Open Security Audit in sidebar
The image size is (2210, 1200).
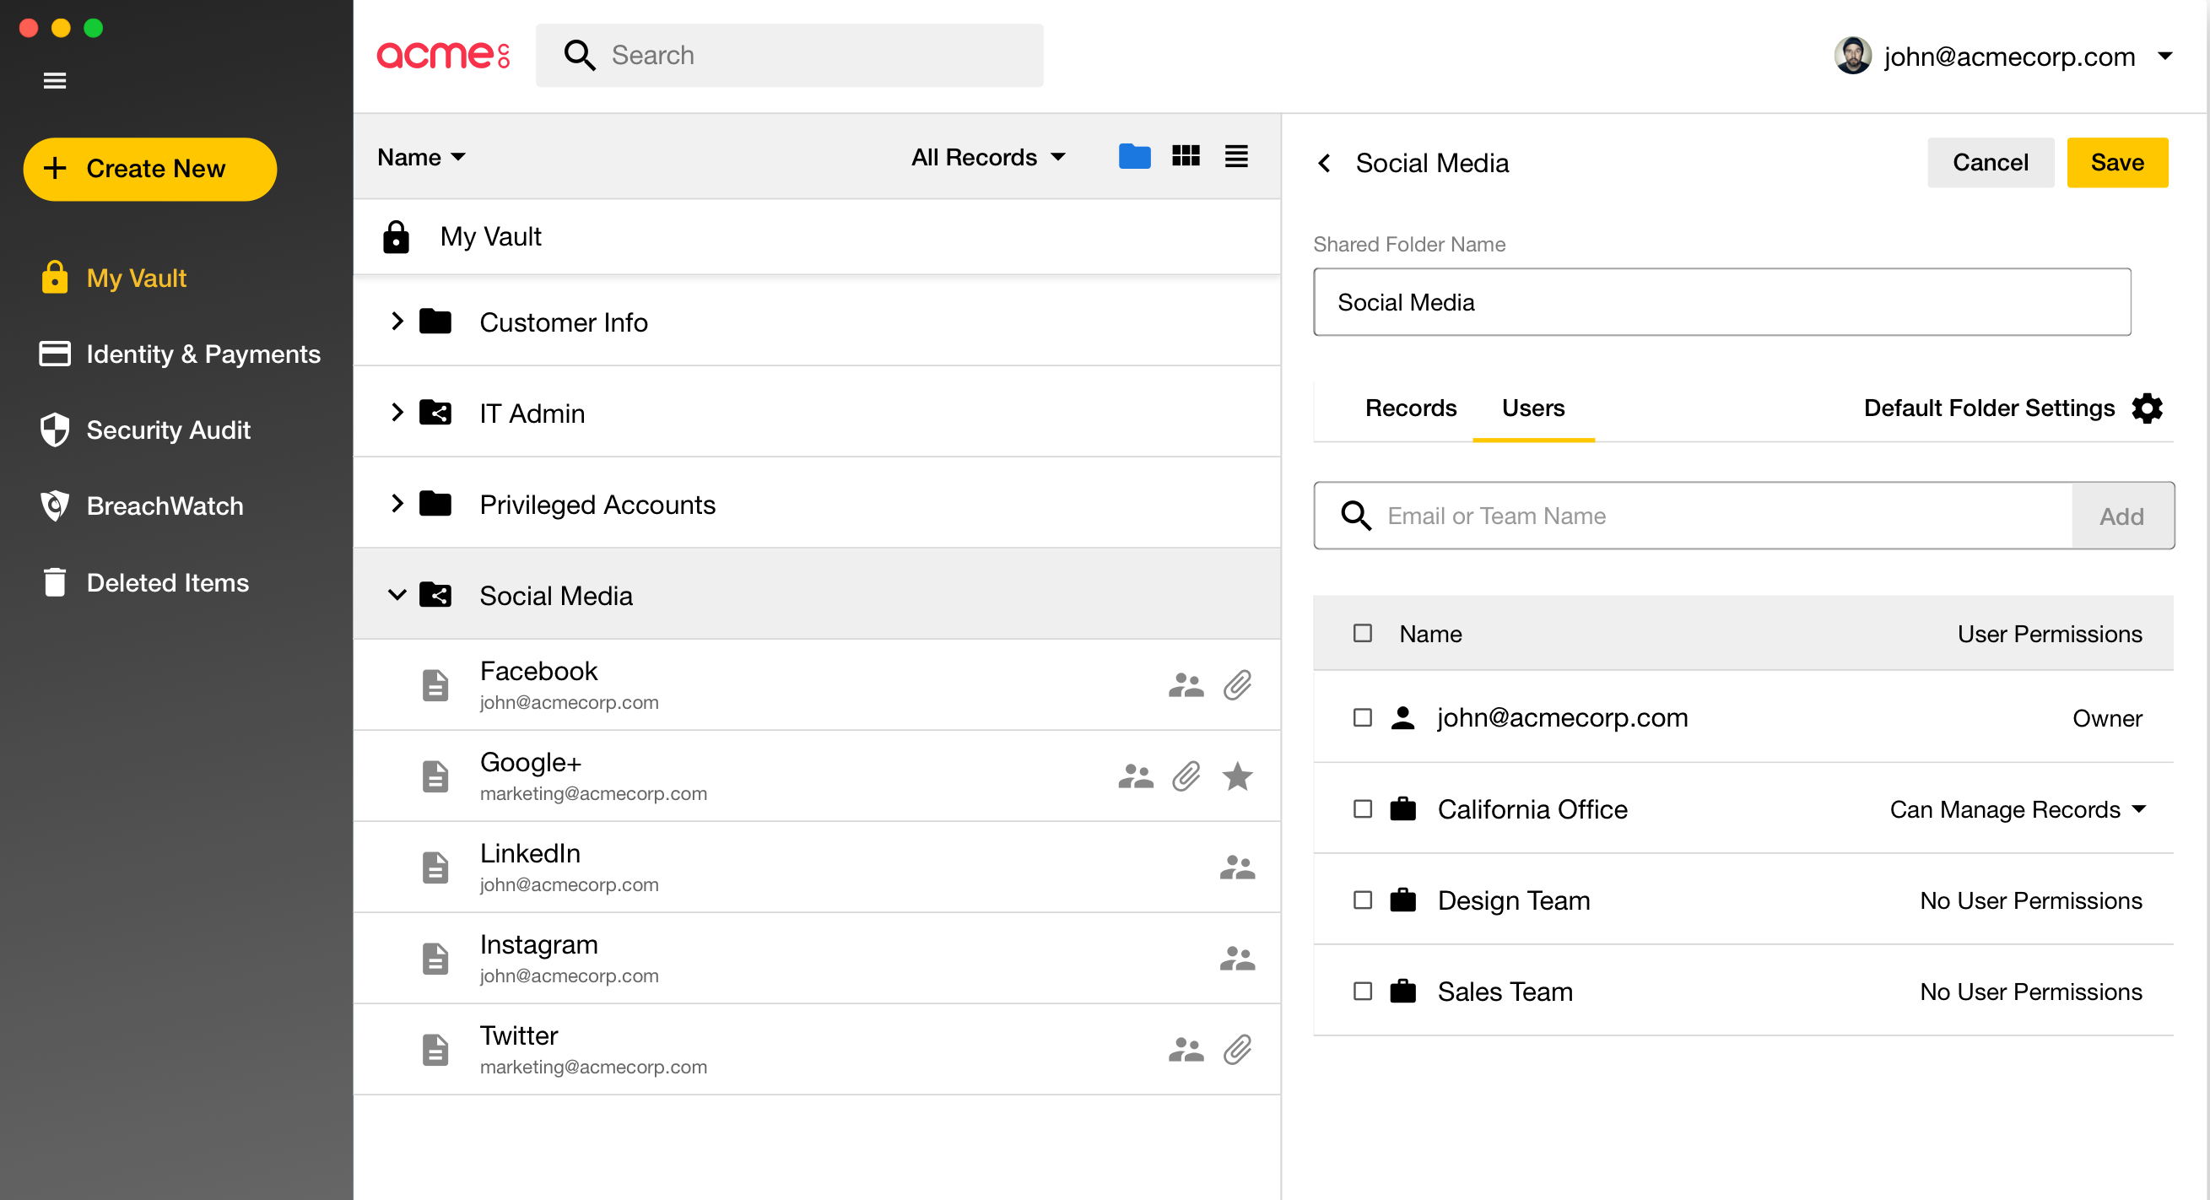tap(167, 430)
